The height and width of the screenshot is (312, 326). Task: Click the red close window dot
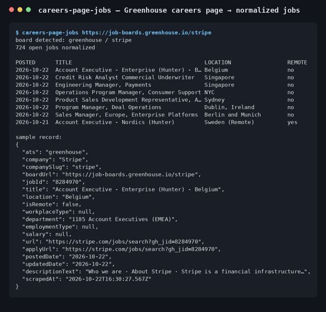click(x=11, y=10)
